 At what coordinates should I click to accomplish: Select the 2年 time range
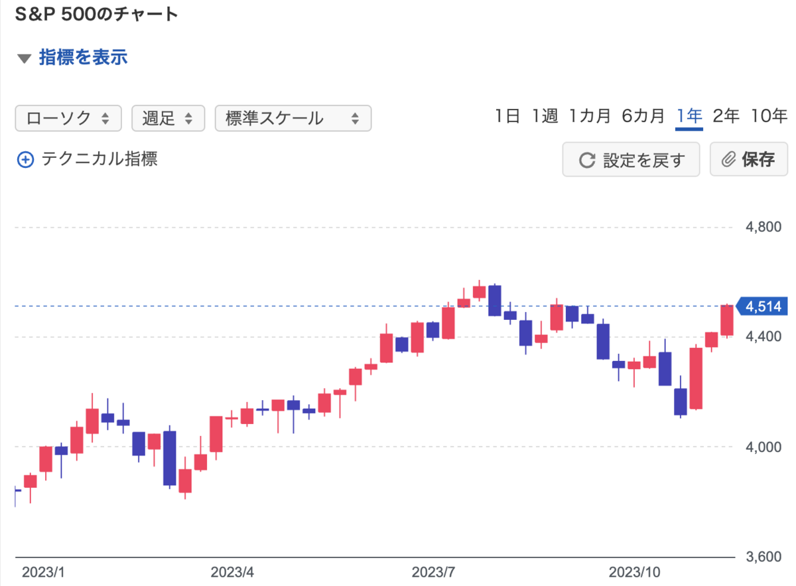(726, 116)
